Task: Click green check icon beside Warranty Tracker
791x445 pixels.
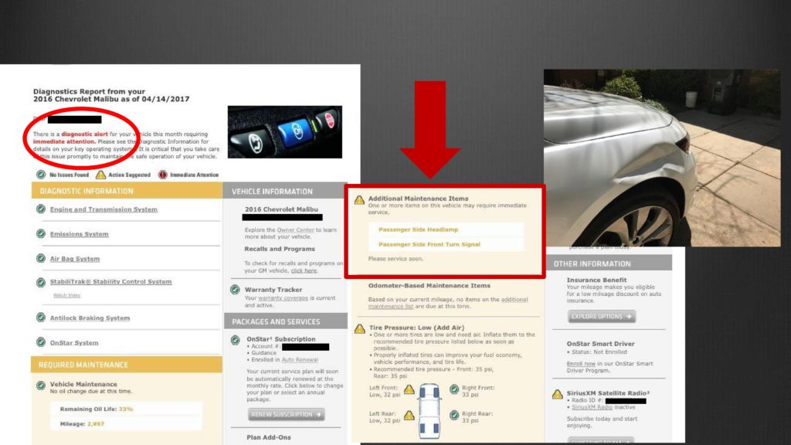Action: tap(235, 290)
